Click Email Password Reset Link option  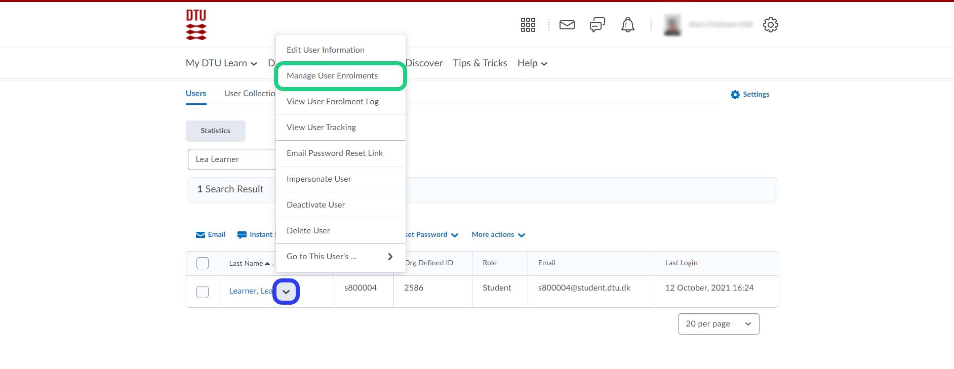[x=335, y=153]
